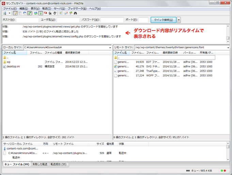Open the Site Manager dropdown arrow
Viewport: 232px width, 175px height.
(x=10, y=13)
